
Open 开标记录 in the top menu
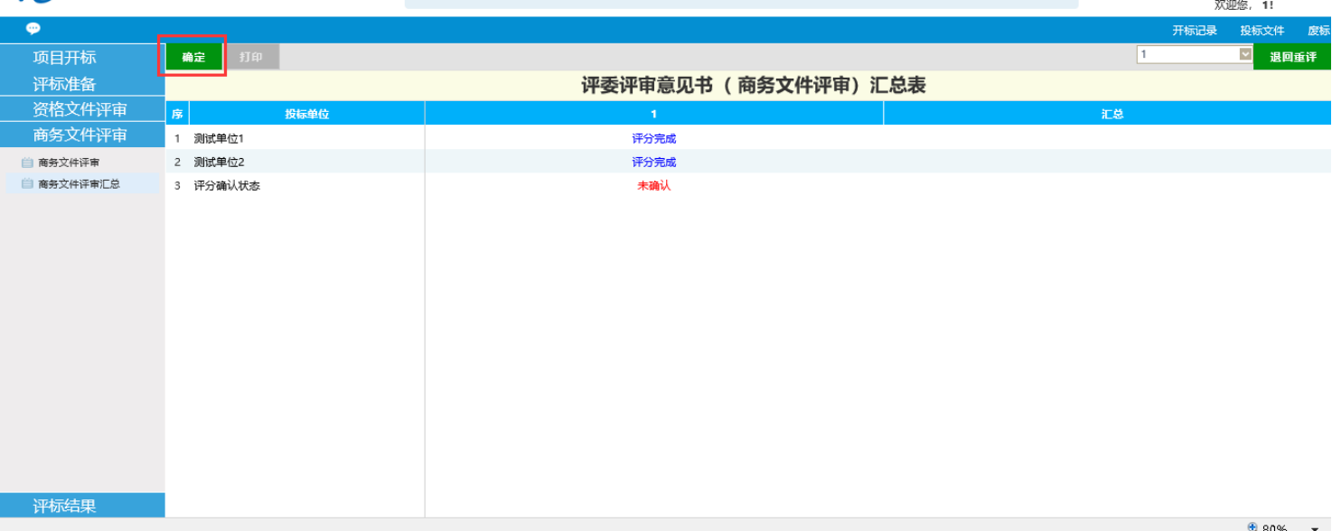click(1195, 31)
